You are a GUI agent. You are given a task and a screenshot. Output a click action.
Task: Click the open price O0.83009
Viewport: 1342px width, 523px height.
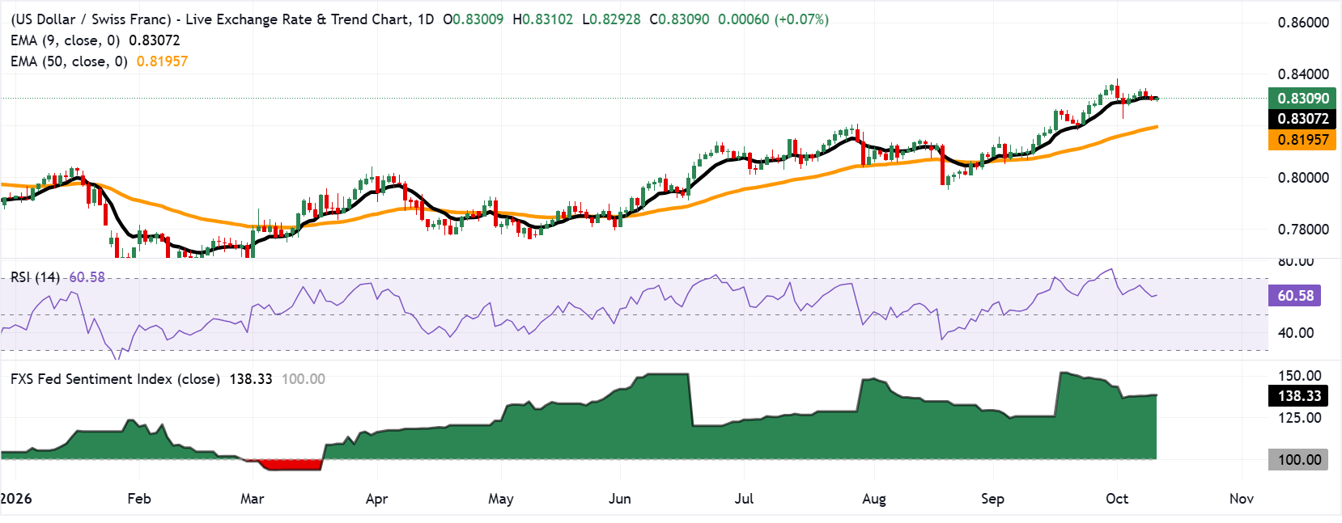(x=474, y=19)
